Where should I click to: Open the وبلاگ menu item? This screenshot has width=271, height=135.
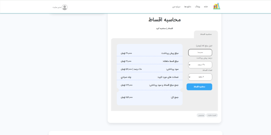point(198,7)
